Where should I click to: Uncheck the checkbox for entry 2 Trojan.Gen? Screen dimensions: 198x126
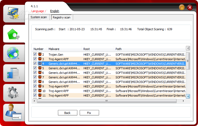pos(35,54)
